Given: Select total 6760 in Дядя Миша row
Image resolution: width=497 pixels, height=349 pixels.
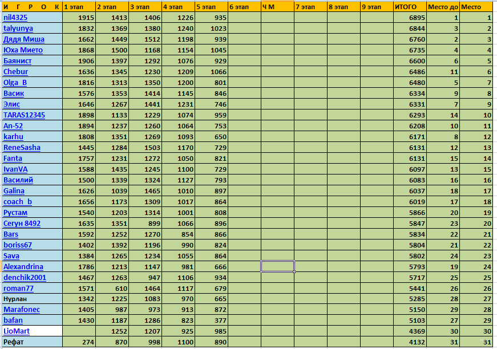Looking at the screenshot, I should [x=410, y=39].
